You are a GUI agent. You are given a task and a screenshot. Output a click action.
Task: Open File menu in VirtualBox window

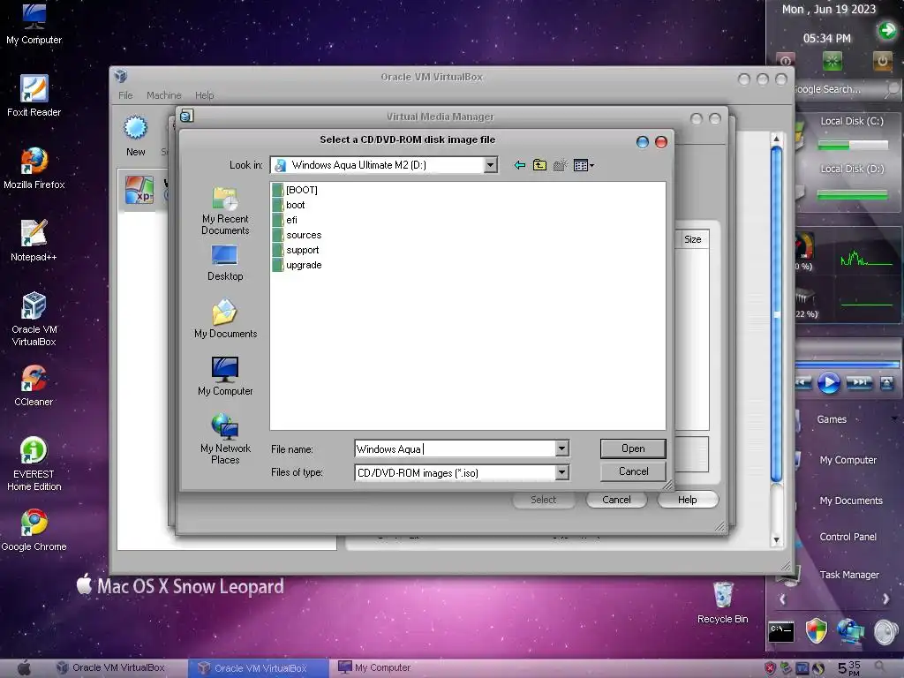pyautogui.click(x=125, y=95)
